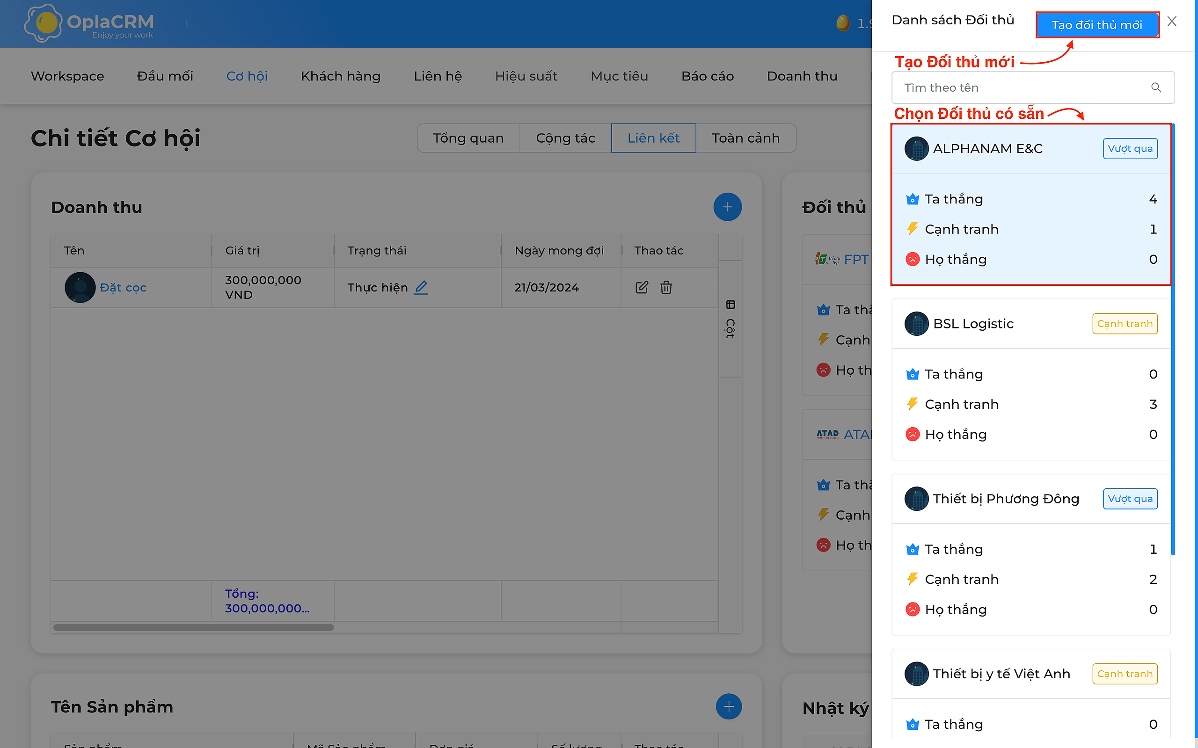Click Thiết bị Phương Đông avatar icon
The image size is (1198, 748).
click(916, 499)
